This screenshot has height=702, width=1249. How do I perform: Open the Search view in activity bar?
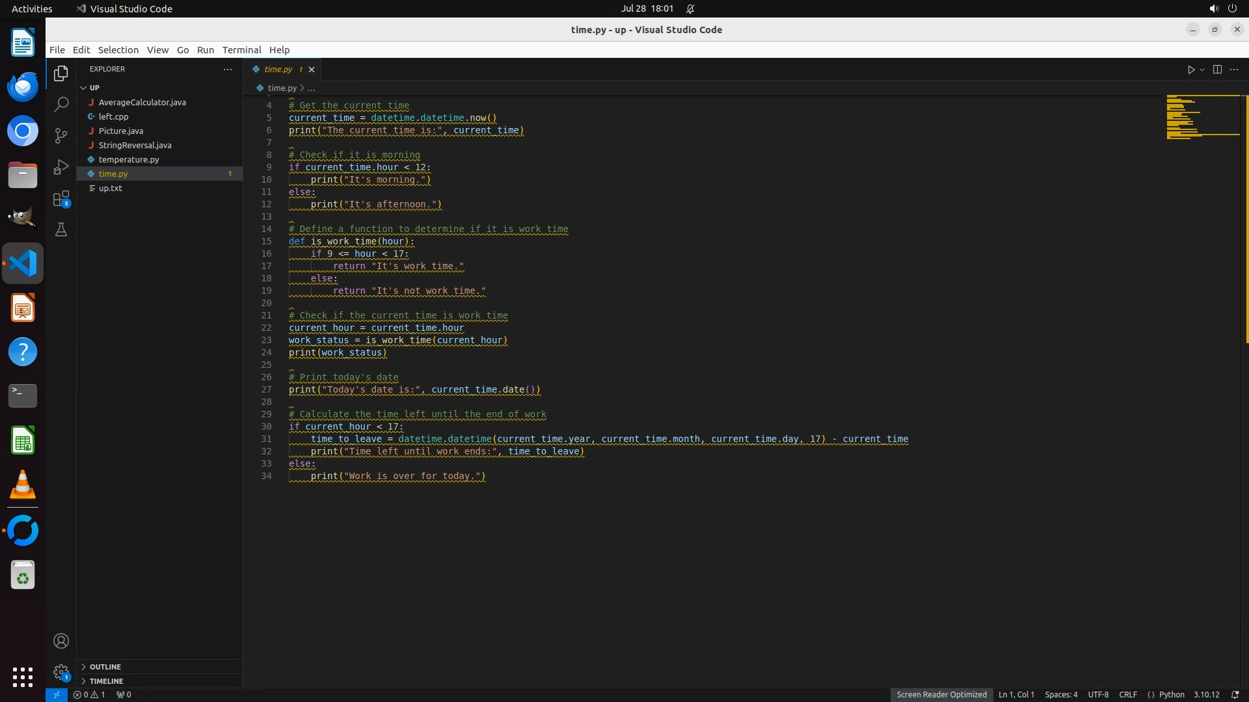click(61, 104)
